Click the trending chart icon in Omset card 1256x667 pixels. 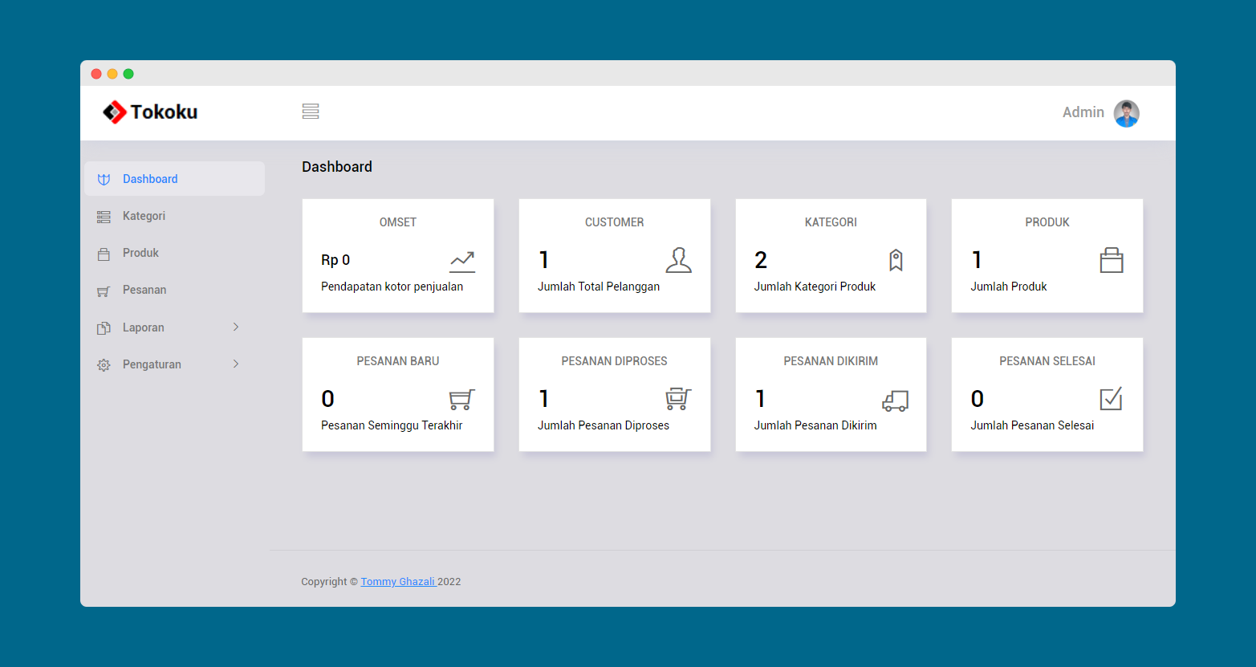coord(462,261)
